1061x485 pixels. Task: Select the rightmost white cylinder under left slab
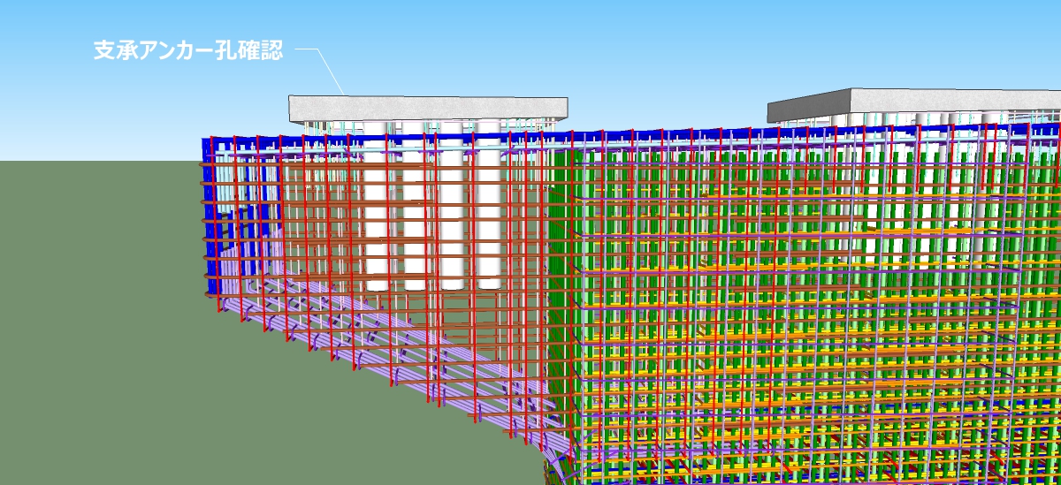pyautogui.click(x=489, y=221)
